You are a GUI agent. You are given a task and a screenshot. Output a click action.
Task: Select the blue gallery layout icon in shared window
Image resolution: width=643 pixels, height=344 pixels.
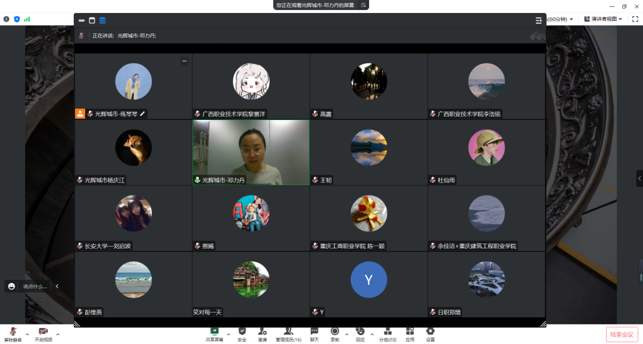pyautogui.click(x=102, y=20)
